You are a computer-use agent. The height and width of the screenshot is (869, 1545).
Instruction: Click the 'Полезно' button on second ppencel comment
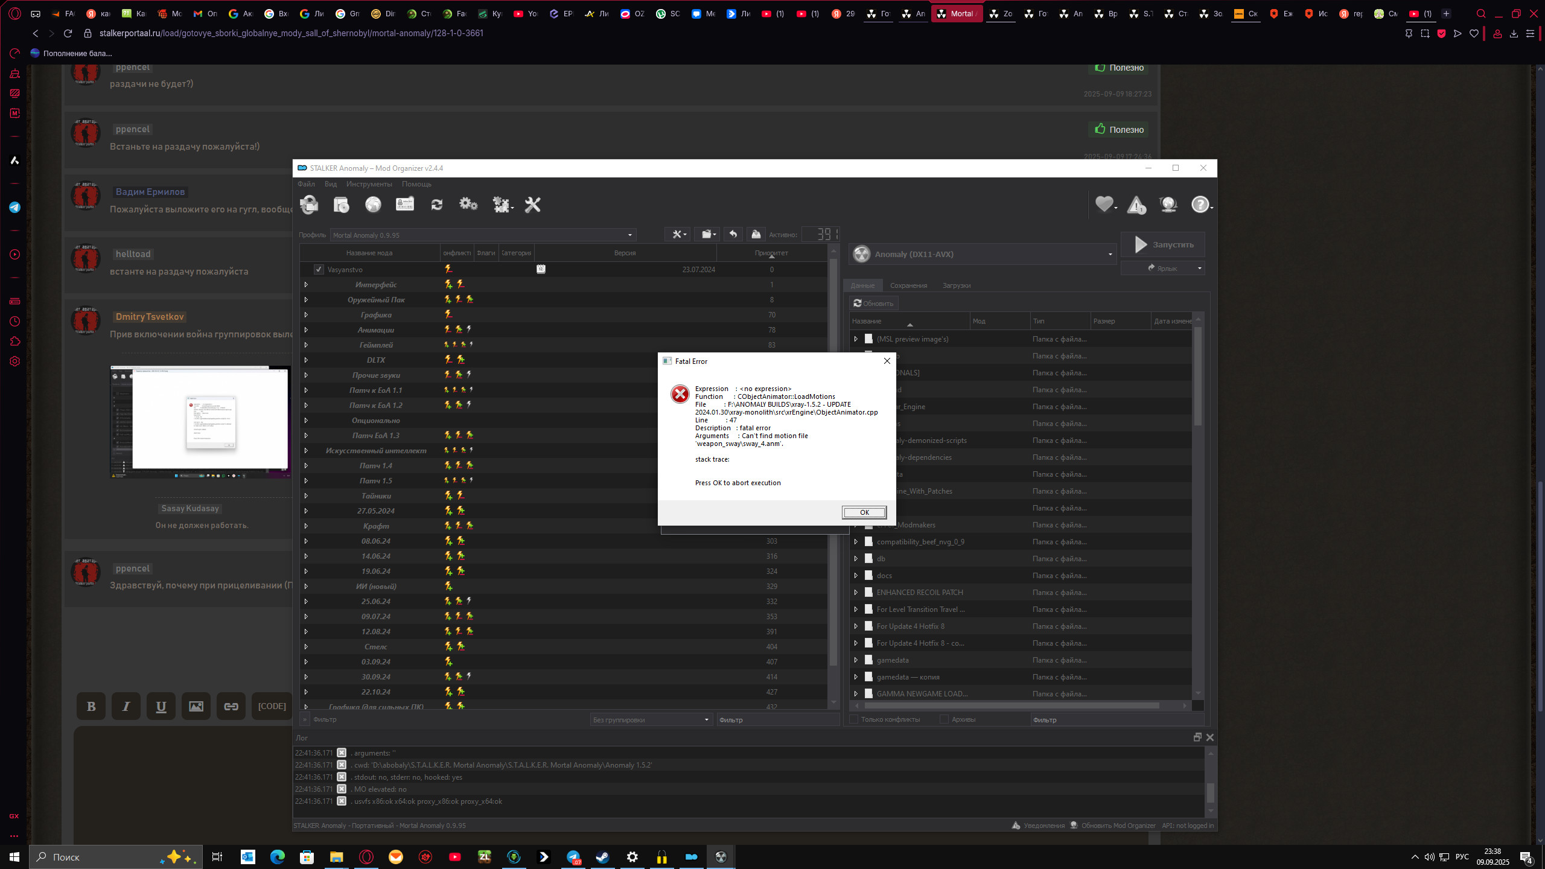pyautogui.click(x=1120, y=129)
